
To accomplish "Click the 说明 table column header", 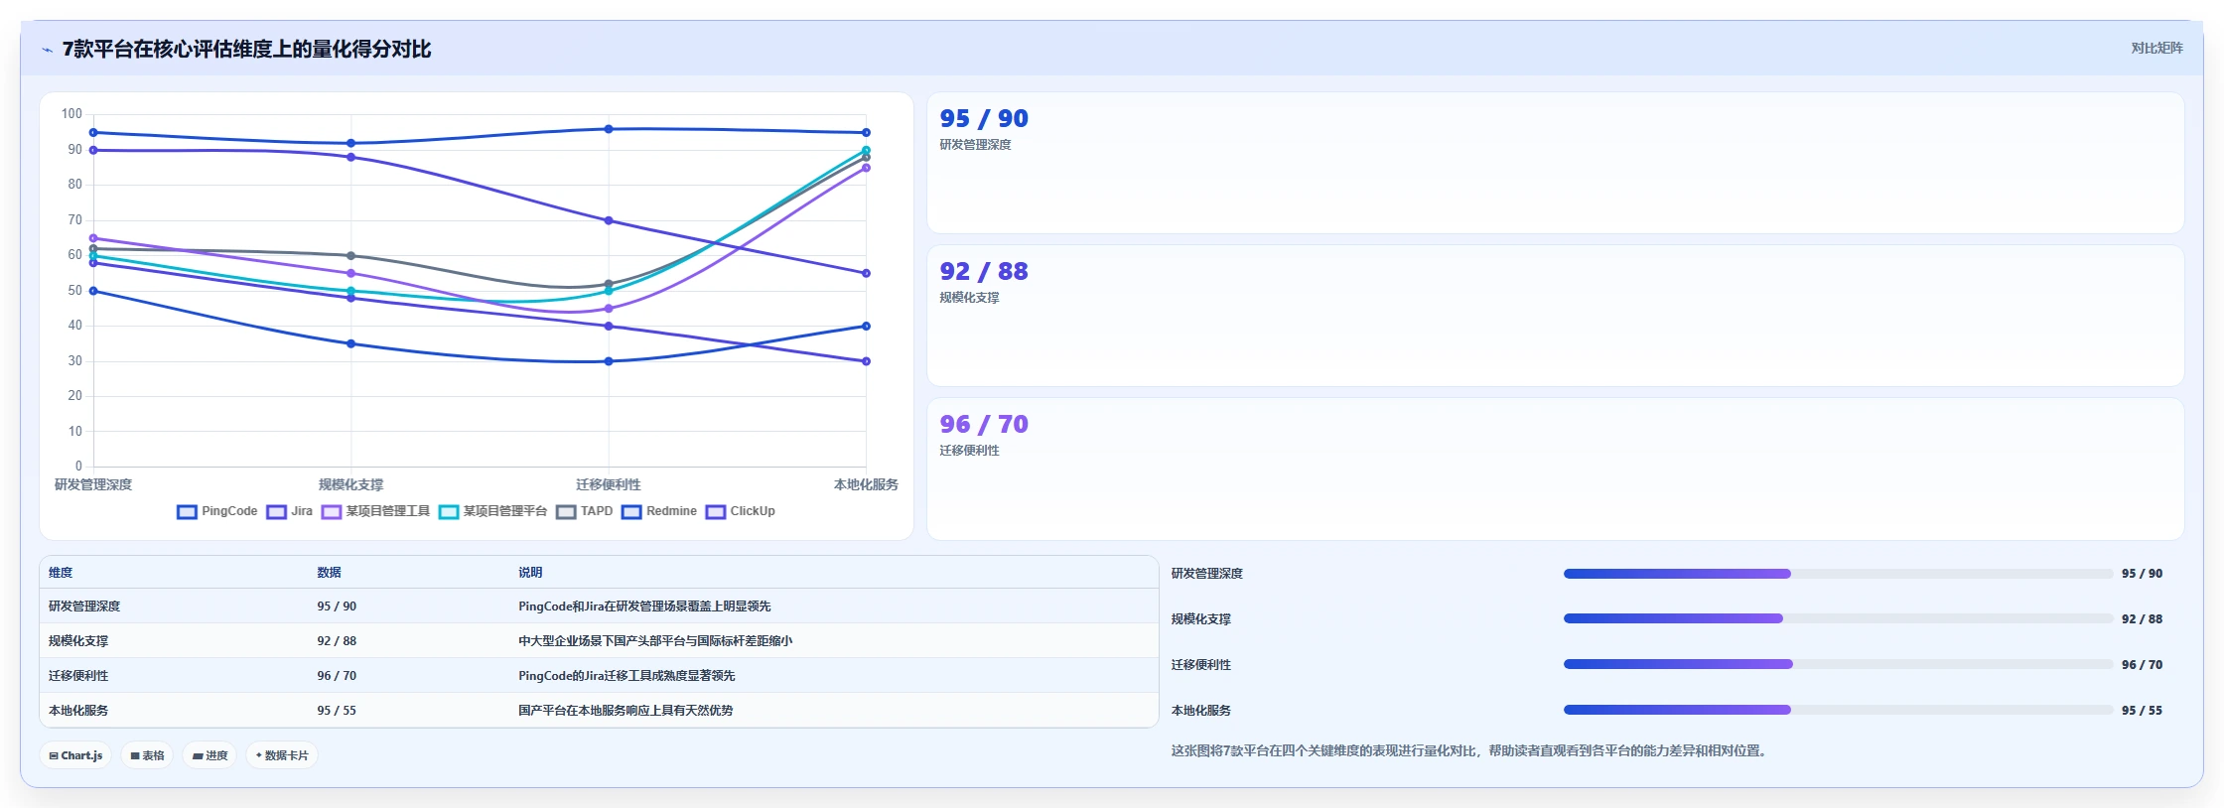I will coord(530,573).
